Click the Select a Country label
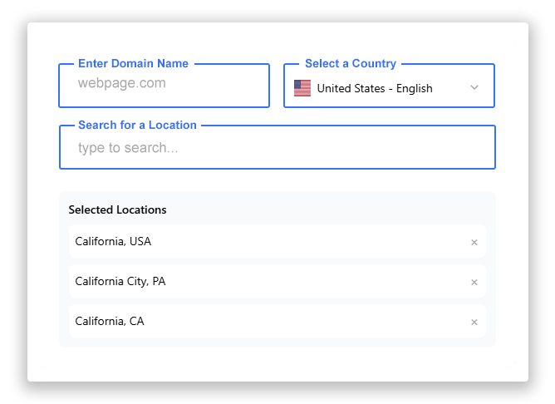Screen dimensions: 555x404 (351, 63)
